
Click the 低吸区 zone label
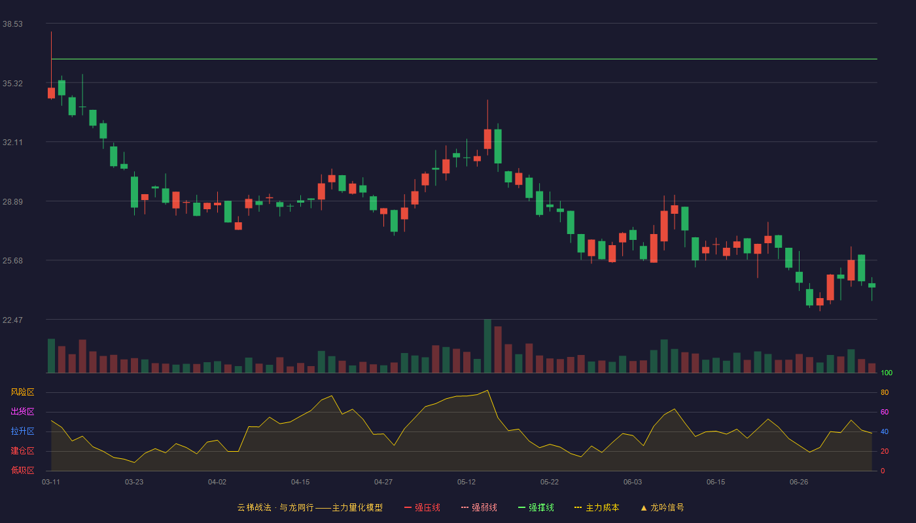click(x=22, y=471)
